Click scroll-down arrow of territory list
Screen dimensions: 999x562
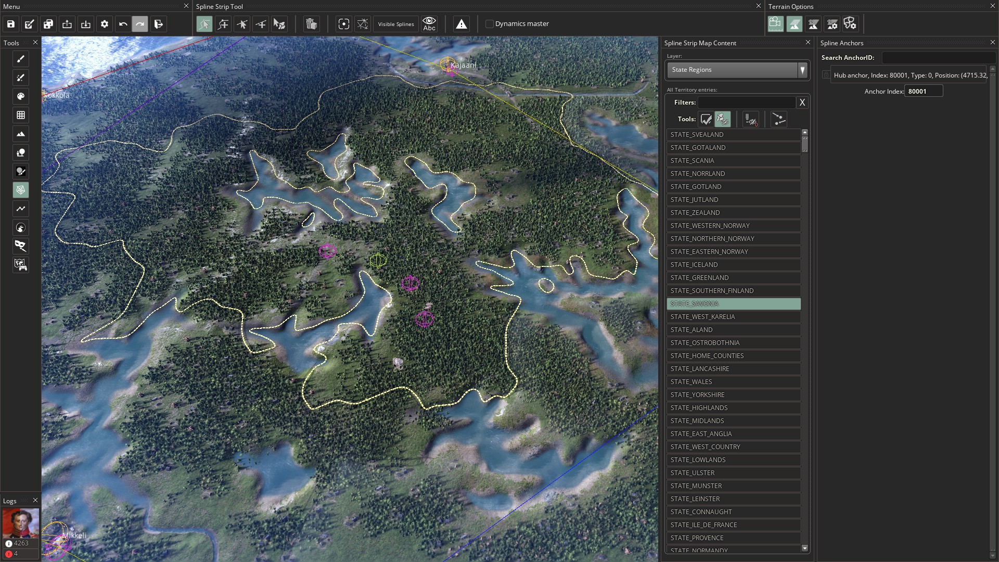805,548
